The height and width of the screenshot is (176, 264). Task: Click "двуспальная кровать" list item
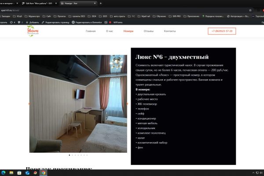pos(152,94)
